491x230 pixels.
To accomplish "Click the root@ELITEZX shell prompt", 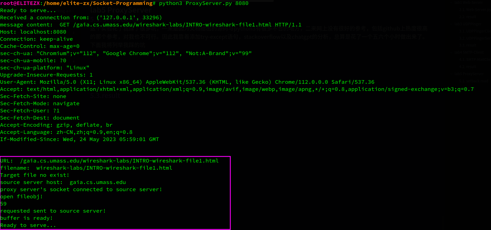I will pyautogui.click(x=20, y=3).
